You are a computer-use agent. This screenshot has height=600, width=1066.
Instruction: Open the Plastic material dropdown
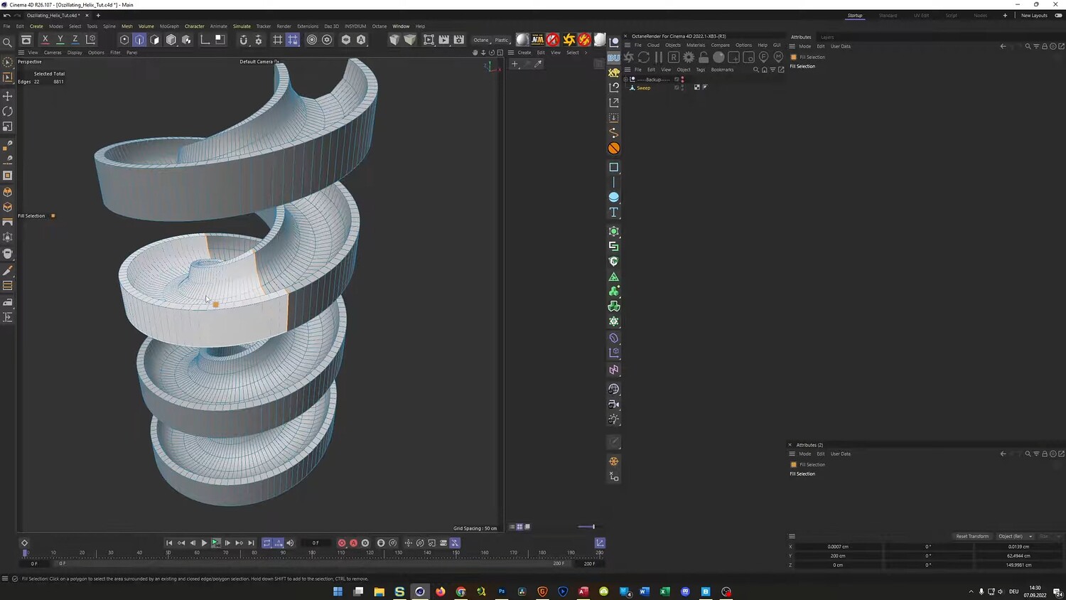[502, 40]
